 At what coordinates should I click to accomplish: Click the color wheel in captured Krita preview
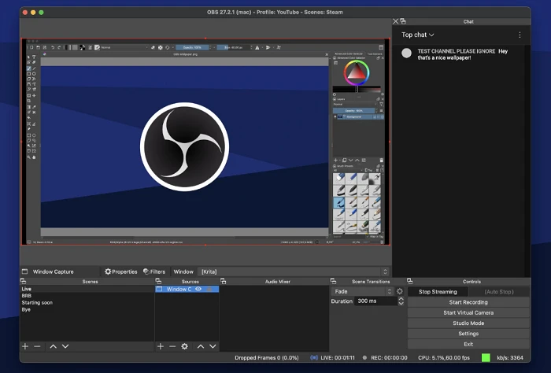(x=357, y=72)
